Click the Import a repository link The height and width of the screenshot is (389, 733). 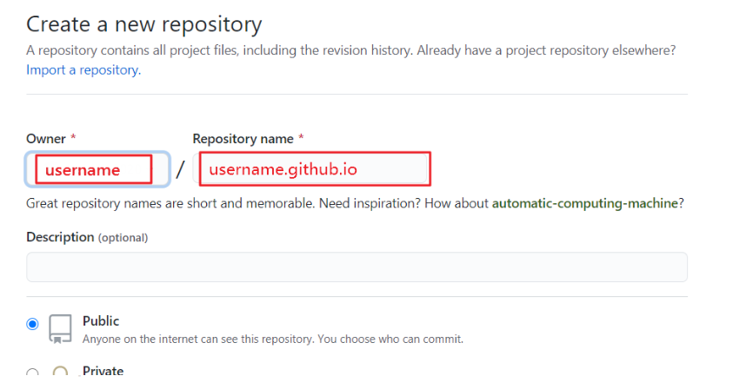pyautogui.click(x=83, y=70)
